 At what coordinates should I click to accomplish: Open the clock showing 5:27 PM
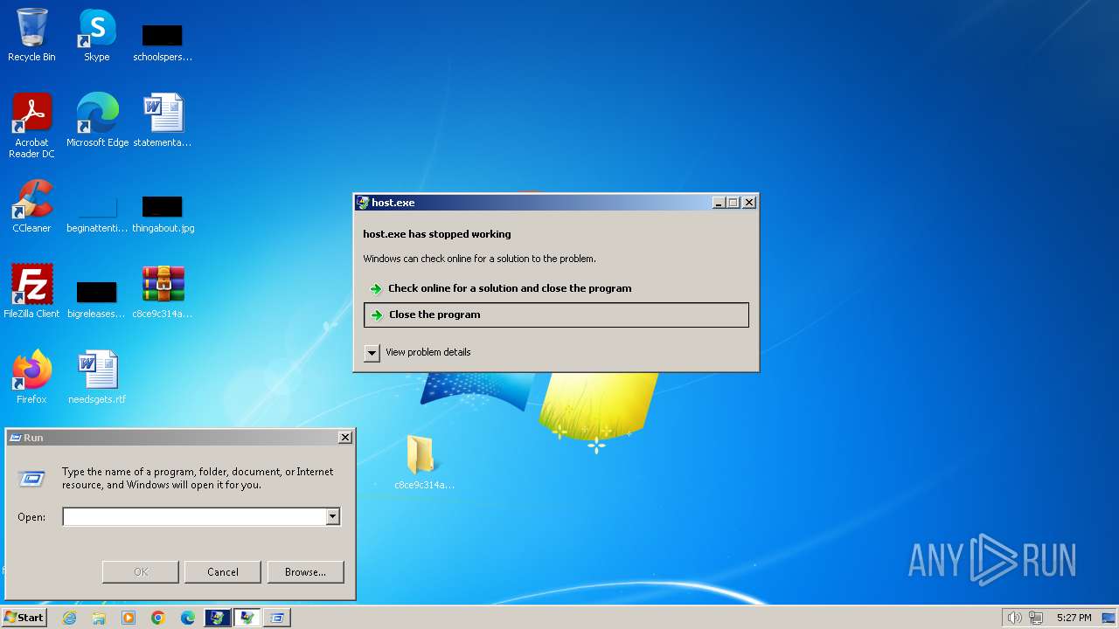pyautogui.click(x=1074, y=618)
